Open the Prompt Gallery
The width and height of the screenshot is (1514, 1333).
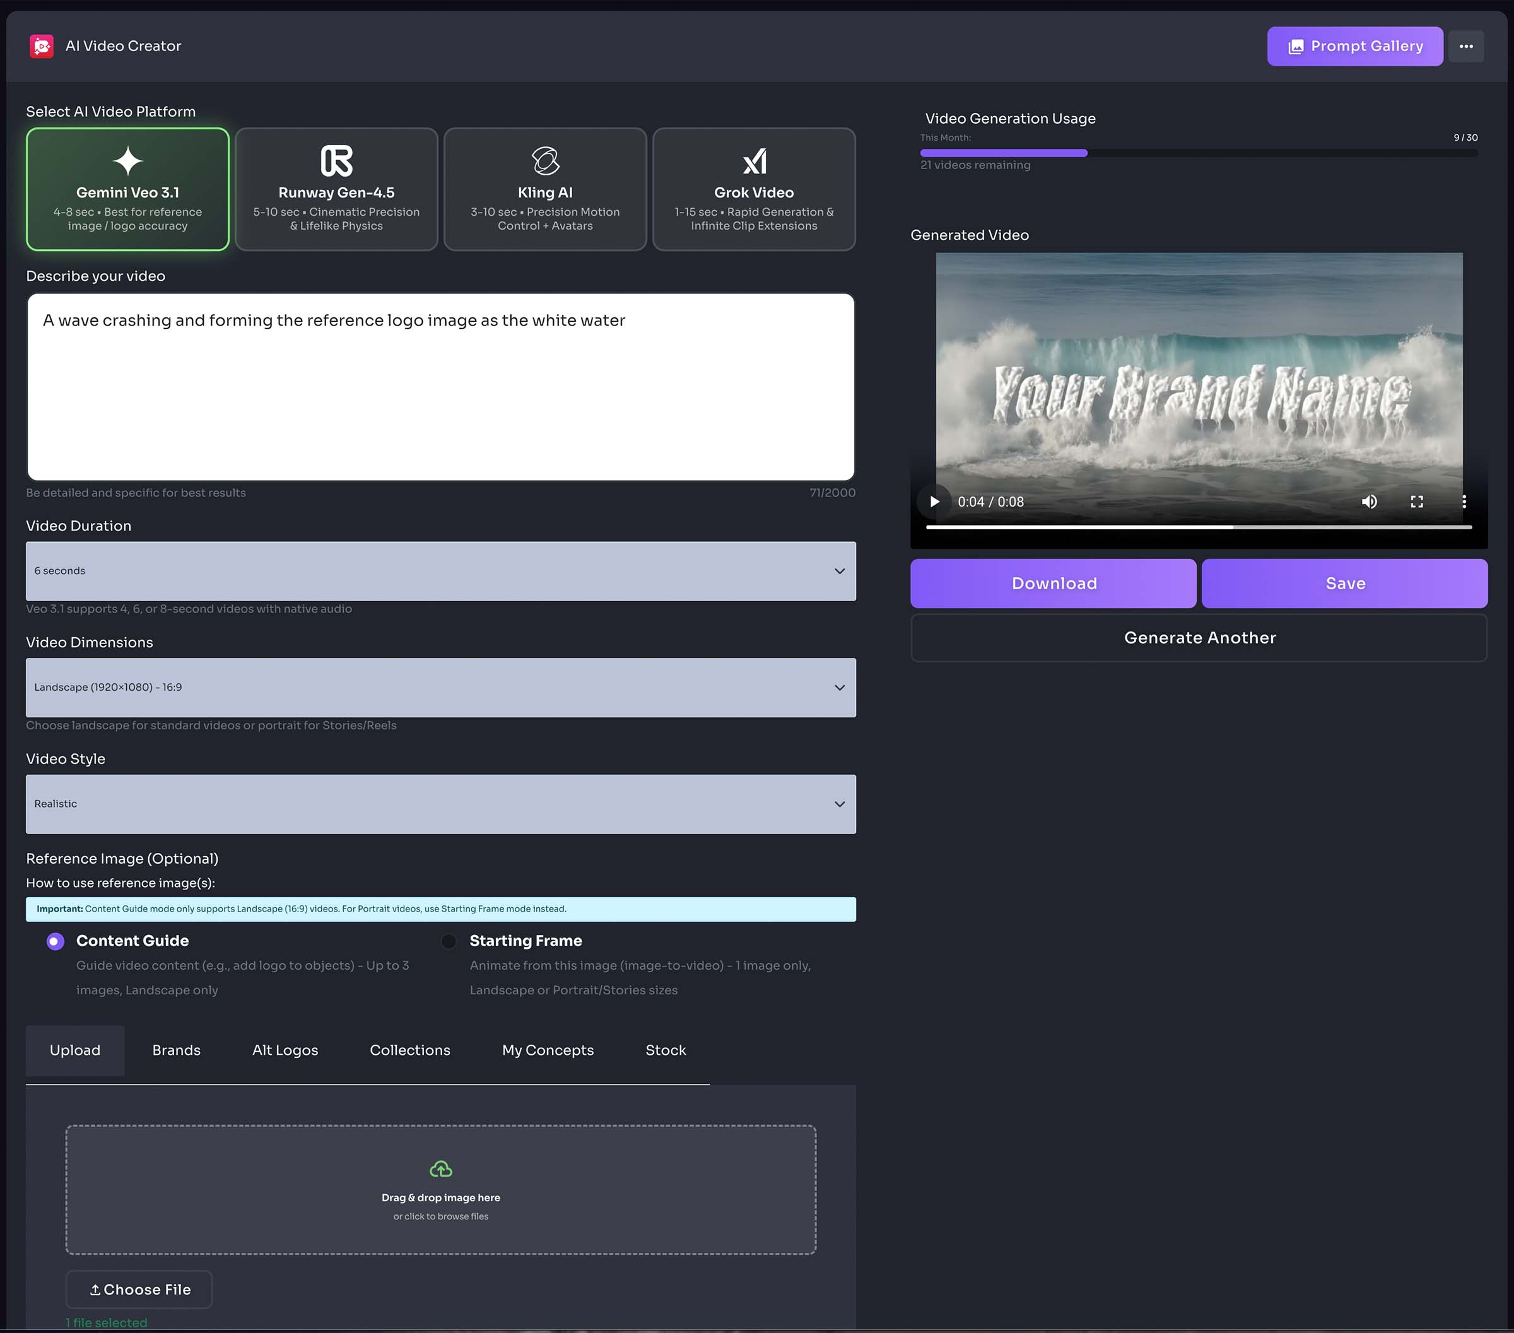pos(1355,46)
